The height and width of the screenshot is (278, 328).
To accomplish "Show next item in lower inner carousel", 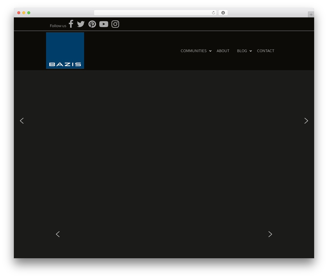I will click(270, 234).
